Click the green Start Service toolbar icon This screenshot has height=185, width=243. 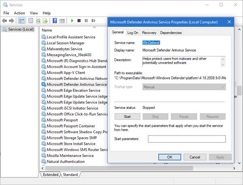click(x=72, y=21)
